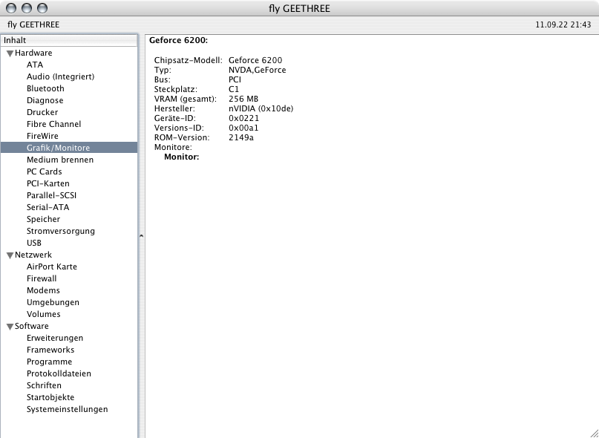Select PC Cards in the sidebar
Viewport: 599px width, 438px height.
pos(45,171)
